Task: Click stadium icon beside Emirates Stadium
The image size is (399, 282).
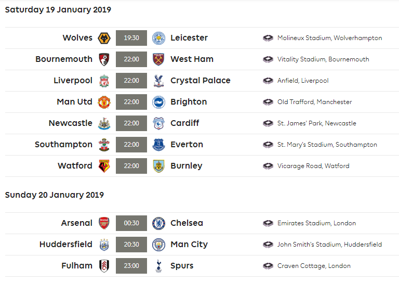Action: coord(268,223)
